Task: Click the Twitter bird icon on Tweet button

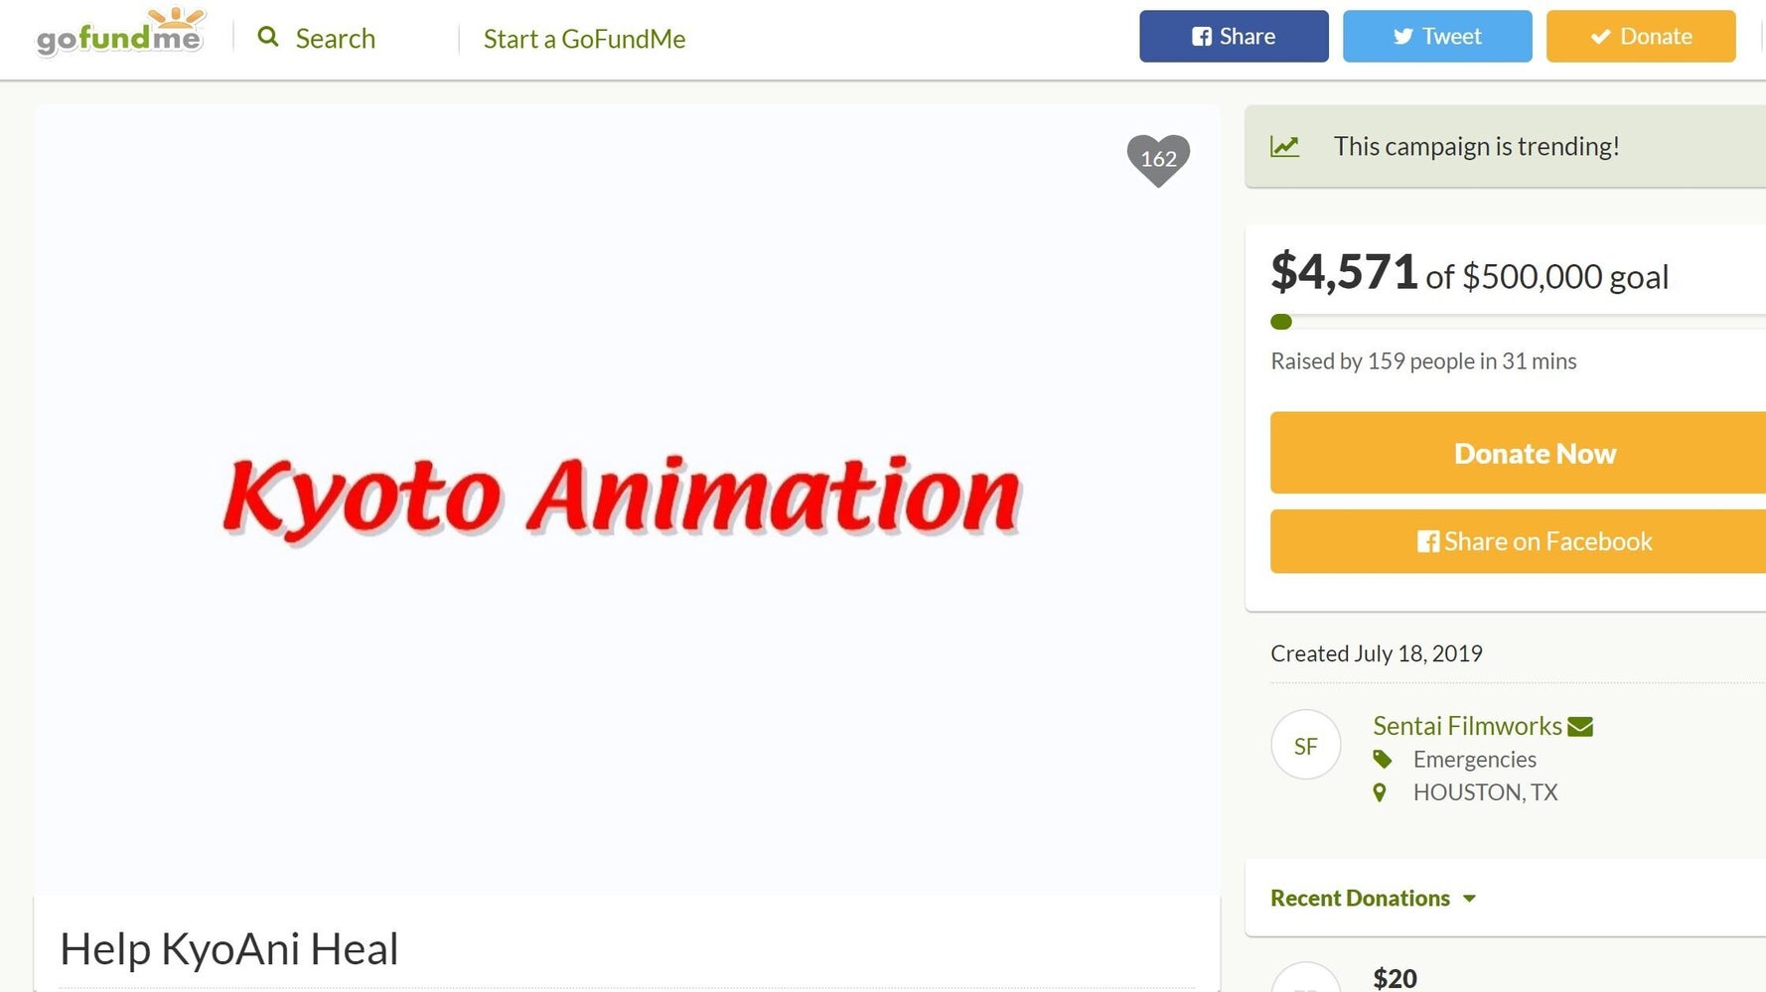Action: pos(1402,36)
